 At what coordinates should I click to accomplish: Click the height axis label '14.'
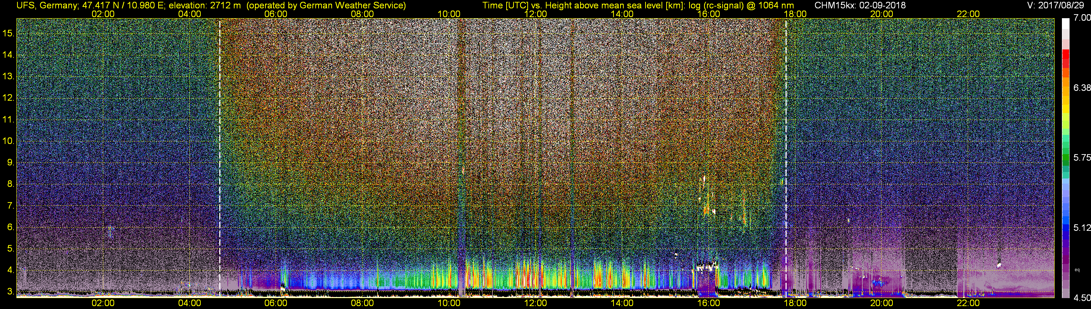[x=8, y=55]
